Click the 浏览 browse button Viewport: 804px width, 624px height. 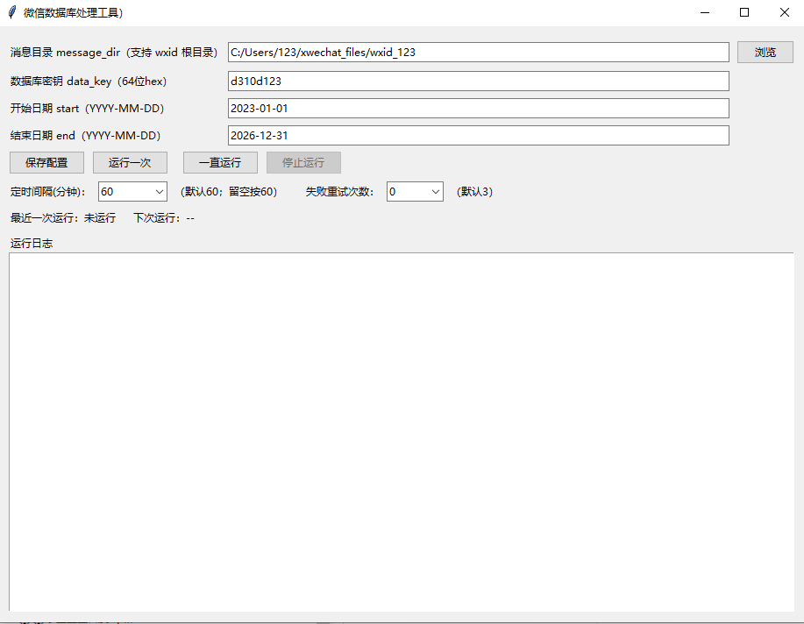(x=765, y=53)
